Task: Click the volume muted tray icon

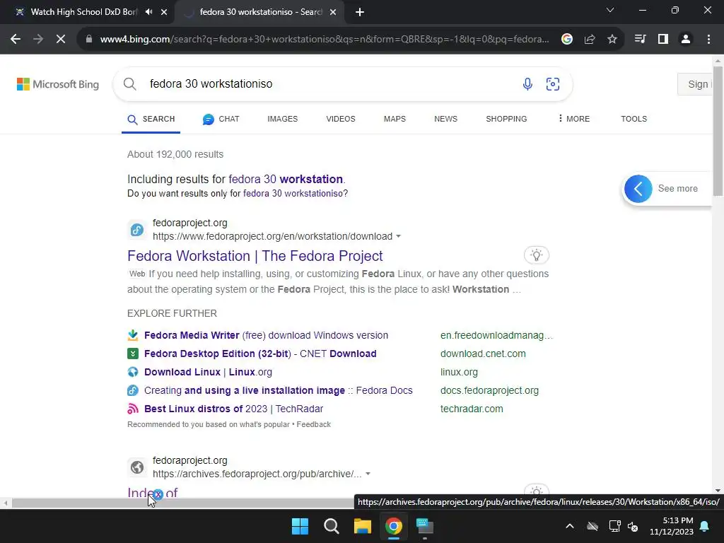Action: point(633,526)
